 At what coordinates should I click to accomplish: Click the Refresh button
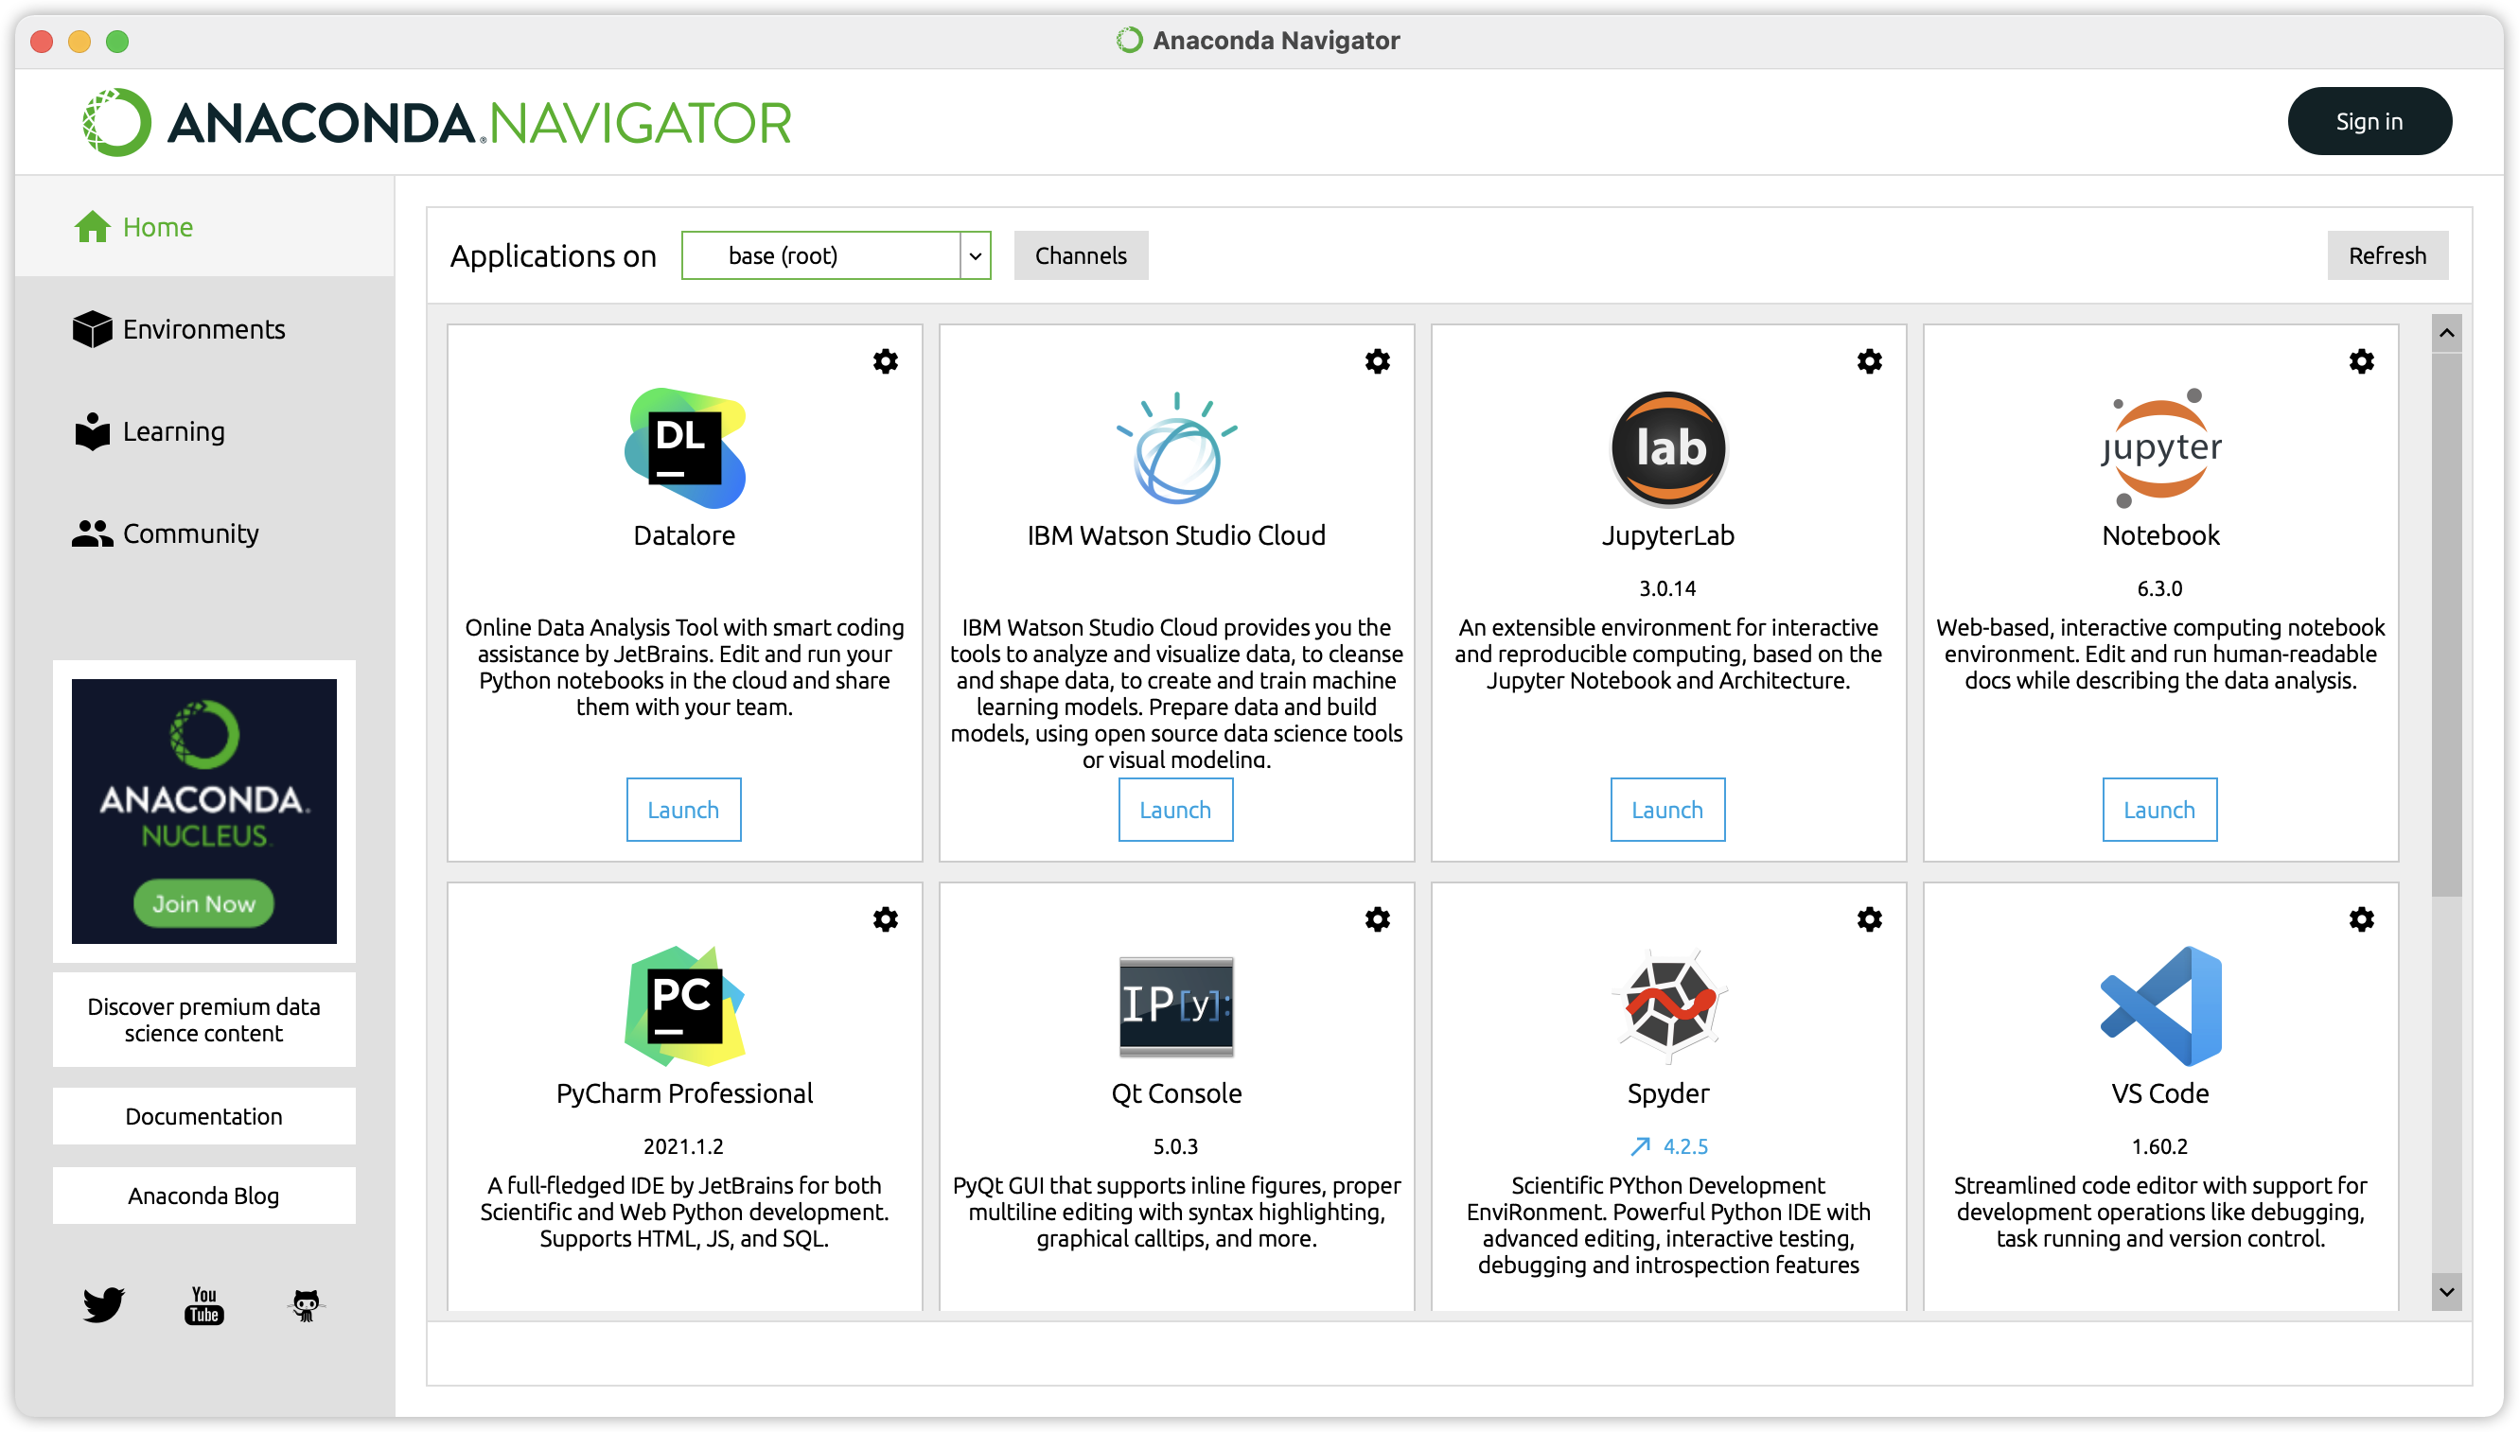click(x=2388, y=255)
